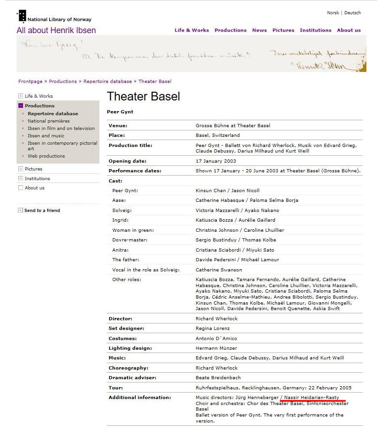Image resolution: width=377 pixels, height=429 pixels.
Task: Click the National Library of Norway logo
Action: click(54, 17)
